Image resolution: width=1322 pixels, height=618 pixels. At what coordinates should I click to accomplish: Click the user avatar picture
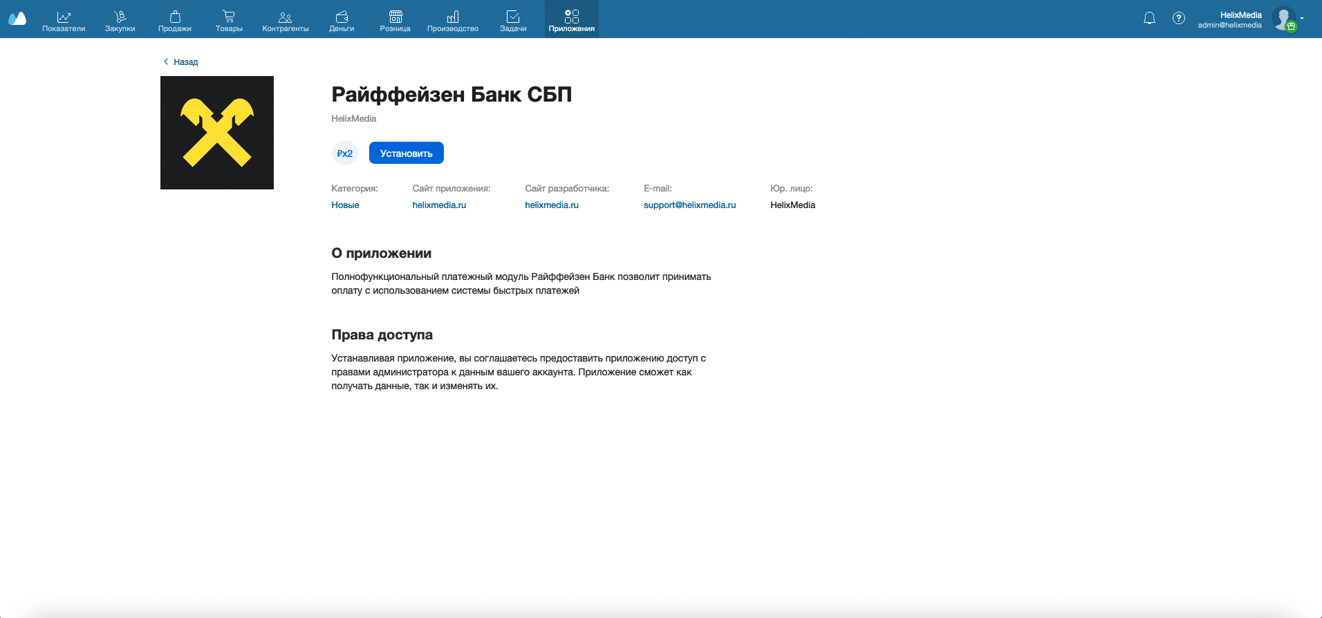1284,19
